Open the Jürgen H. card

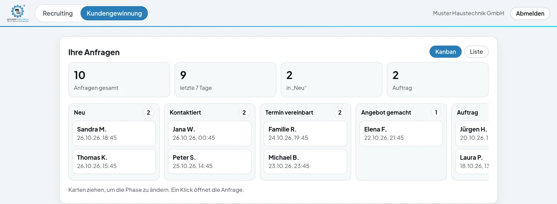[472, 133]
